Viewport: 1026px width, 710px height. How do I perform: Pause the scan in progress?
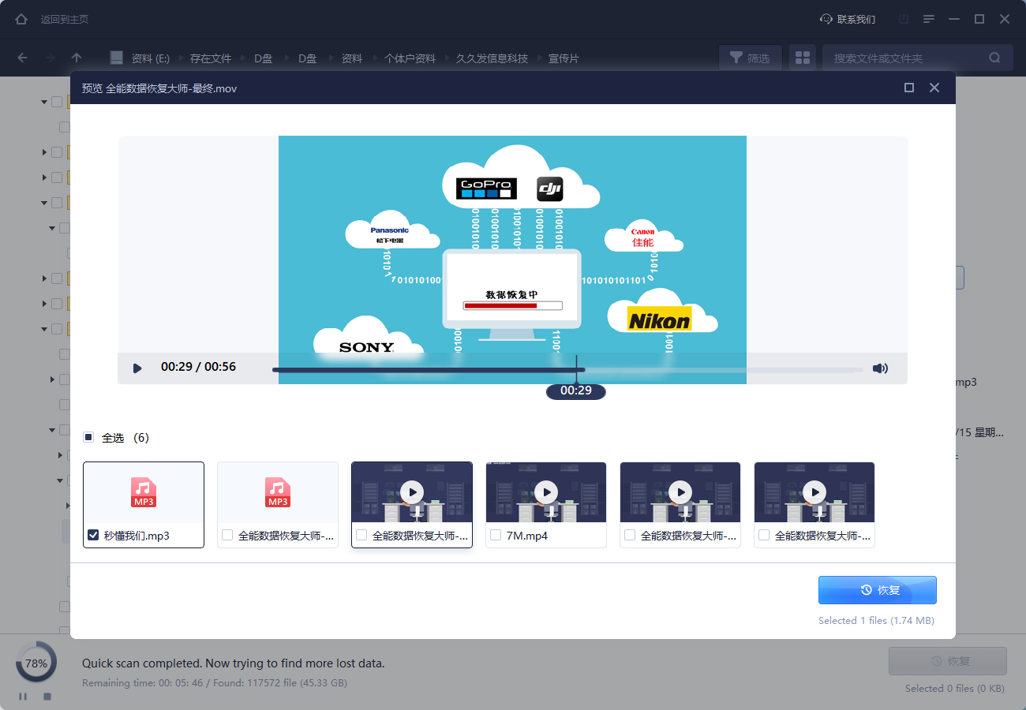click(x=23, y=697)
